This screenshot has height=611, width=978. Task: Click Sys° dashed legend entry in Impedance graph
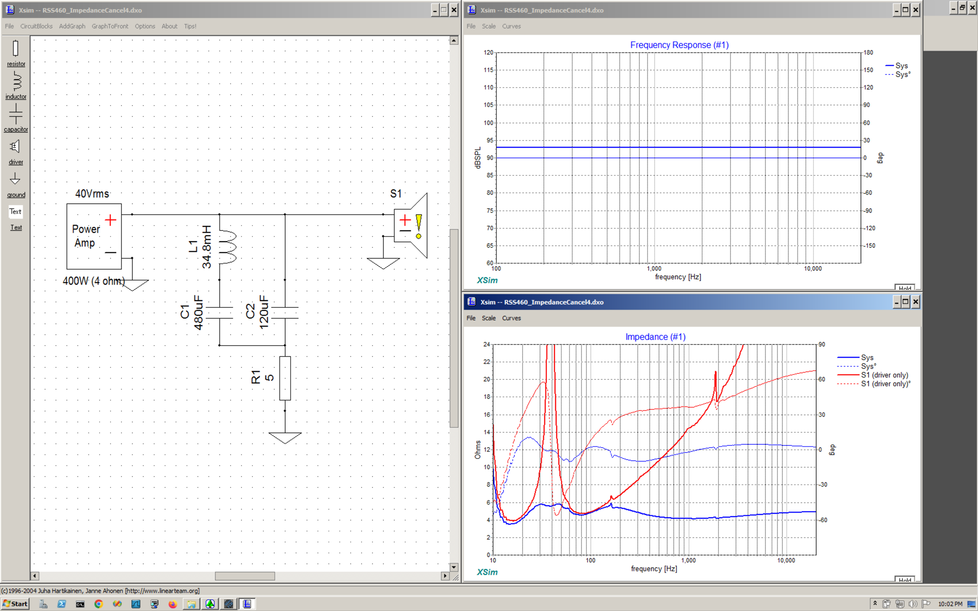[857, 367]
